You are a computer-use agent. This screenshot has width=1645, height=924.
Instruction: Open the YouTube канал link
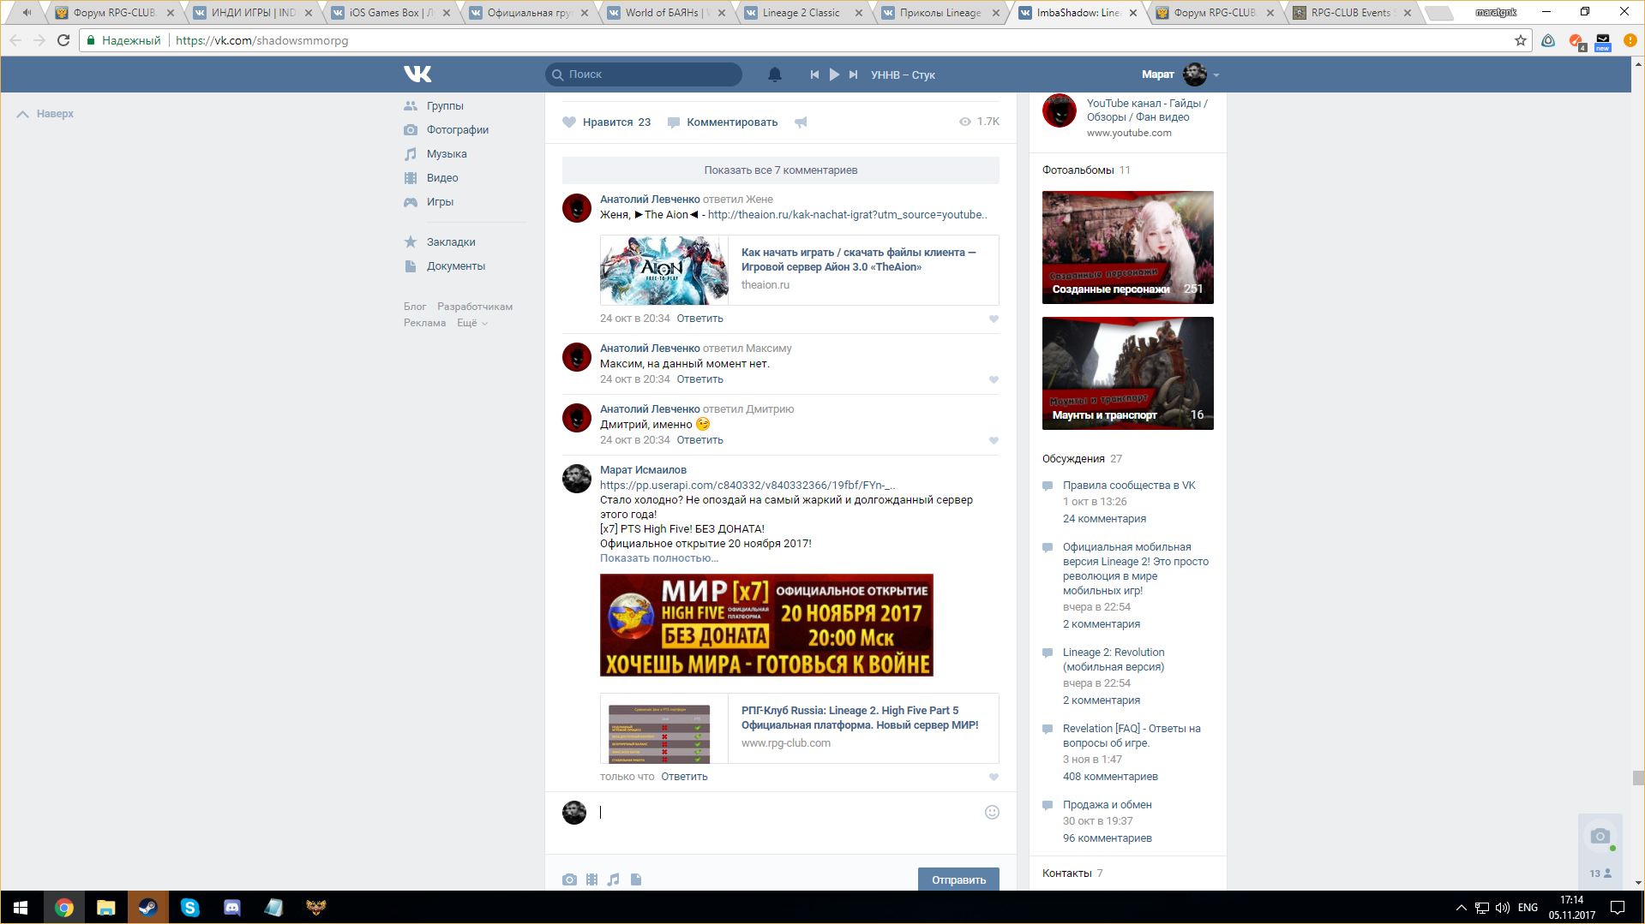(x=1147, y=110)
